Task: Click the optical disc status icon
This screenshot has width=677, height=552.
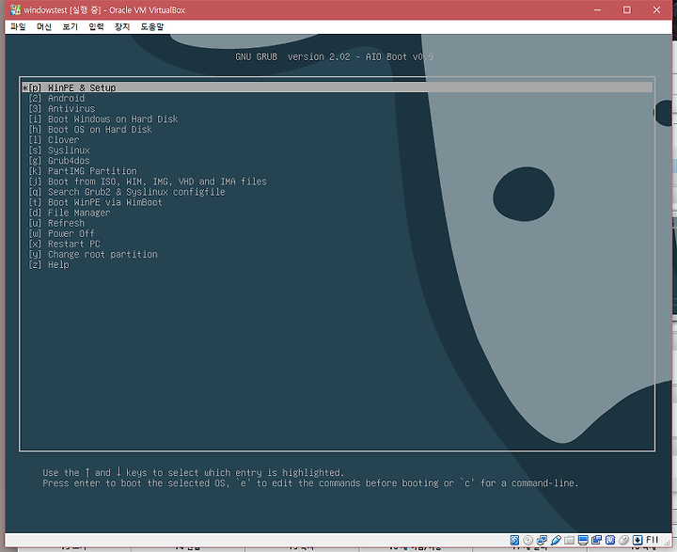Action: [528, 540]
